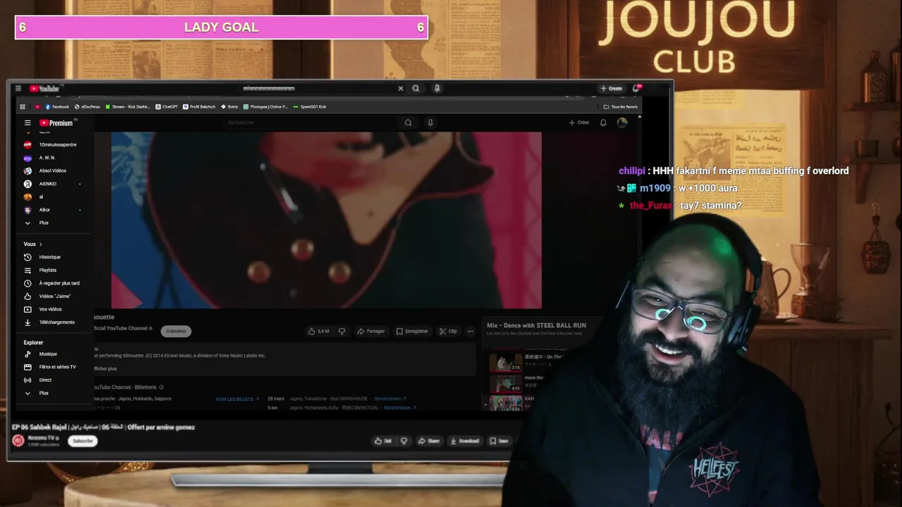Open the eDocPerso bookmark
The image size is (902, 507).
(87, 107)
